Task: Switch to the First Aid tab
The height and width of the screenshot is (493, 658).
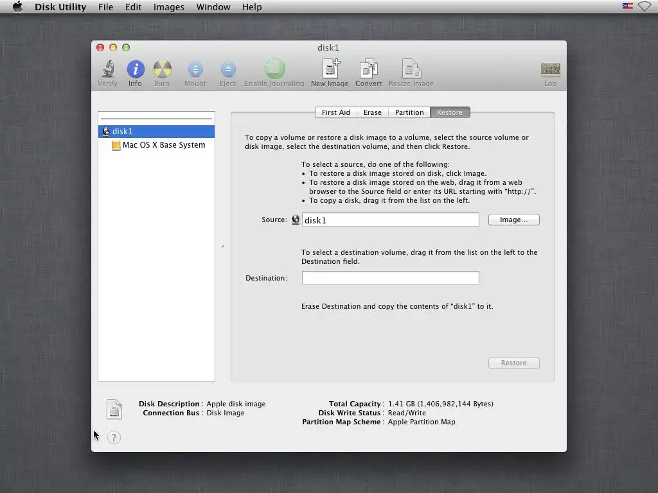Action: pyautogui.click(x=335, y=112)
